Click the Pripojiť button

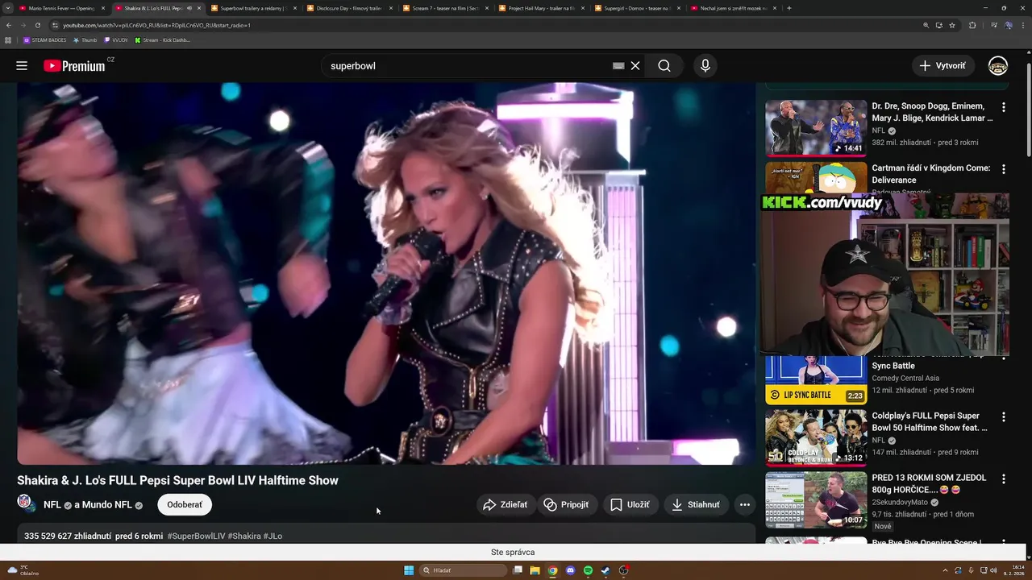[567, 505]
